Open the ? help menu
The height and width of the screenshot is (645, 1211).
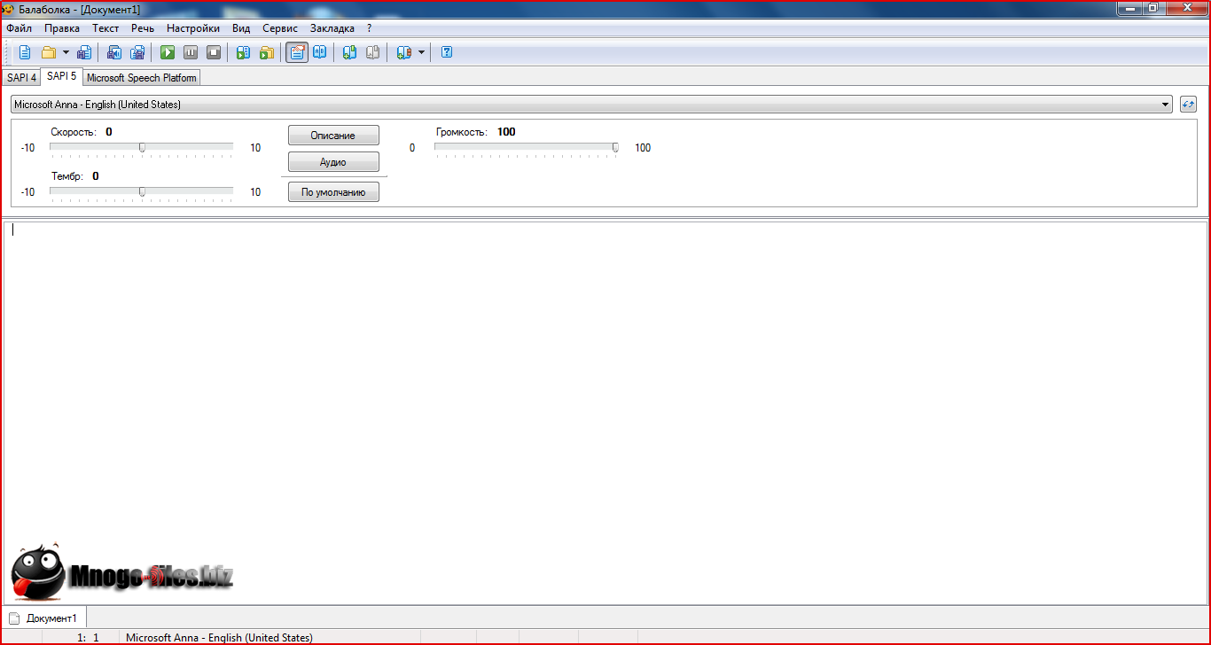point(370,28)
